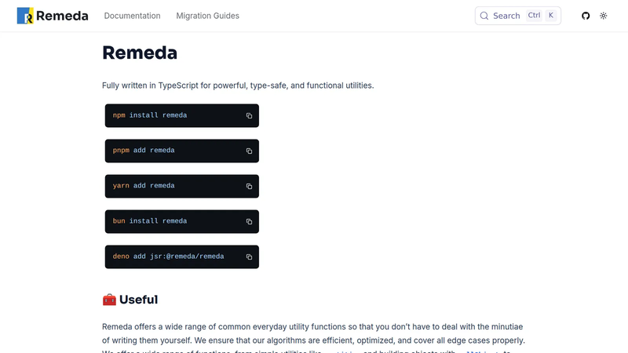
Task: Click the Remeda page title heading
Action: pyautogui.click(x=140, y=53)
